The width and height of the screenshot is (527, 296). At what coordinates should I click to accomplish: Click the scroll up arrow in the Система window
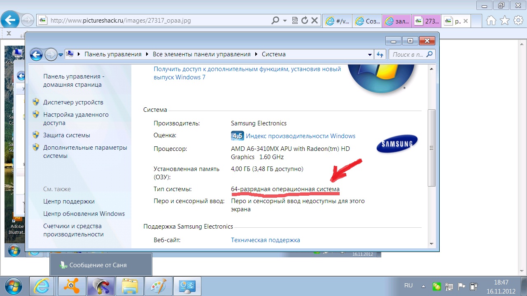[431, 69]
